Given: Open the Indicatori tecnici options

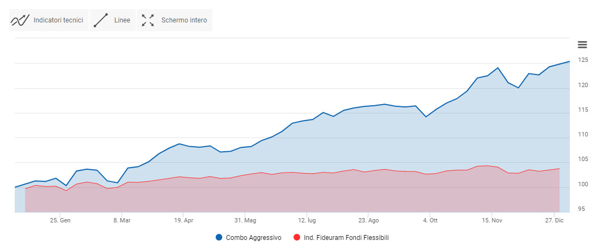Looking at the screenshot, I should coord(58,20).
